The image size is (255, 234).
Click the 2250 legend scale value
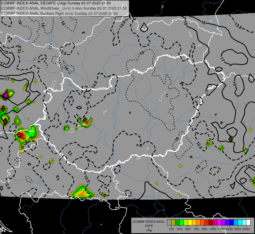coord(229,229)
